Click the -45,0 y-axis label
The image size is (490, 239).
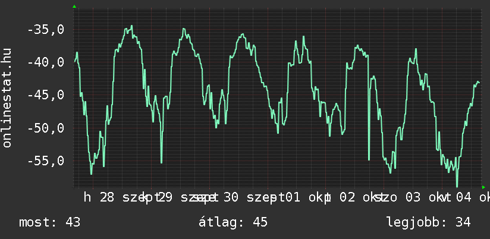46,95
